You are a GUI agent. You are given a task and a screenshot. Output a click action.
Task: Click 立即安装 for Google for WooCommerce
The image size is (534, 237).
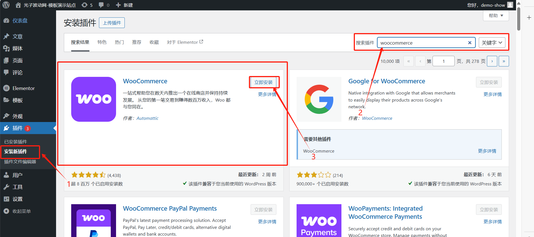point(489,82)
